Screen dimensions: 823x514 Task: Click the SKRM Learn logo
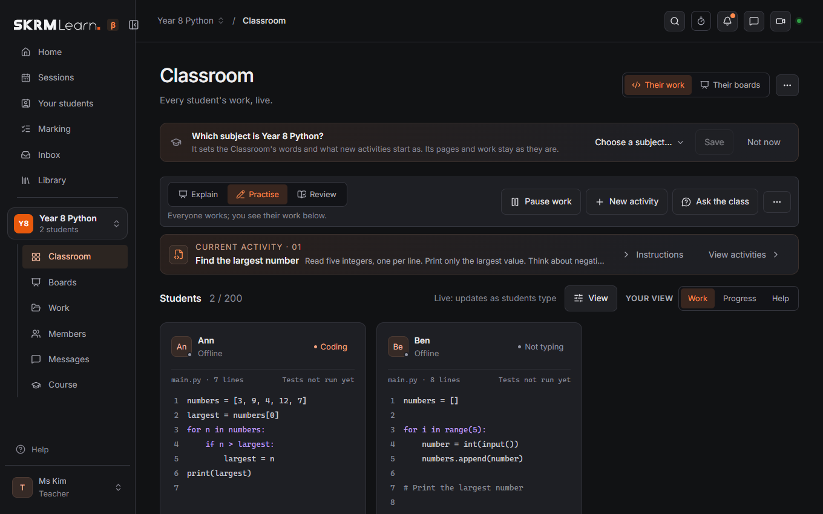pos(57,25)
